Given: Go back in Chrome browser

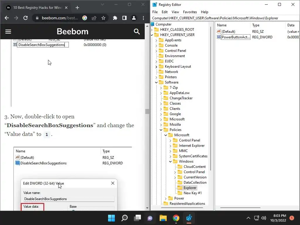Looking at the screenshot, I should pyautogui.click(x=7, y=18).
